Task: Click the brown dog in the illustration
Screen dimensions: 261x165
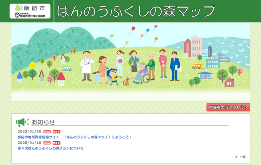Action: click(126, 82)
